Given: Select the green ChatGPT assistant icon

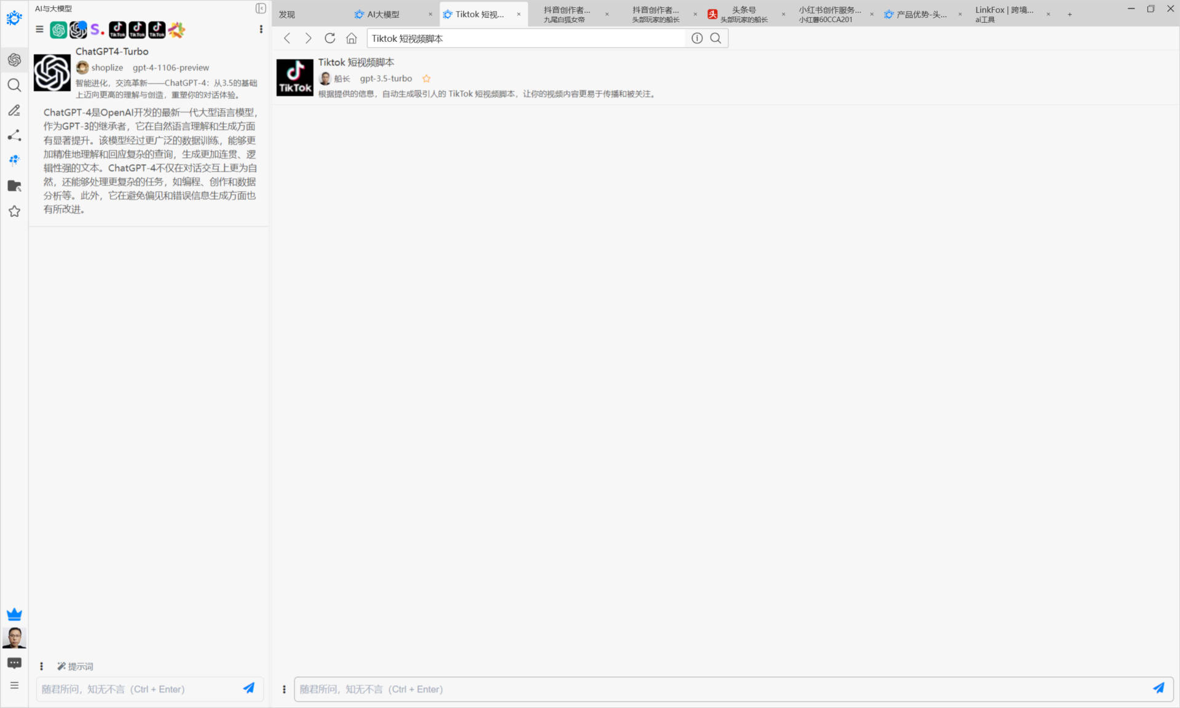Looking at the screenshot, I should tap(58, 29).
